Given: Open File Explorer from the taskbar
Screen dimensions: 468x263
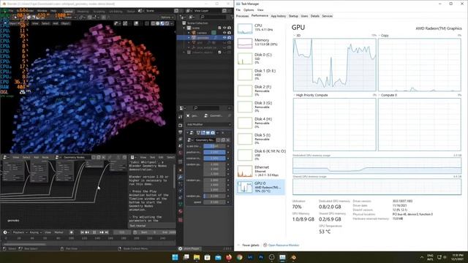Looking at the screenshot, I should 197,257.
